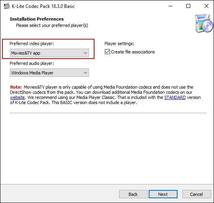Click the 'K-Lite Codec Pack 18.3.0 Basic' title text
Image resolution: width=214 pixels, height=203 pixels.
(x=43, y=6)
